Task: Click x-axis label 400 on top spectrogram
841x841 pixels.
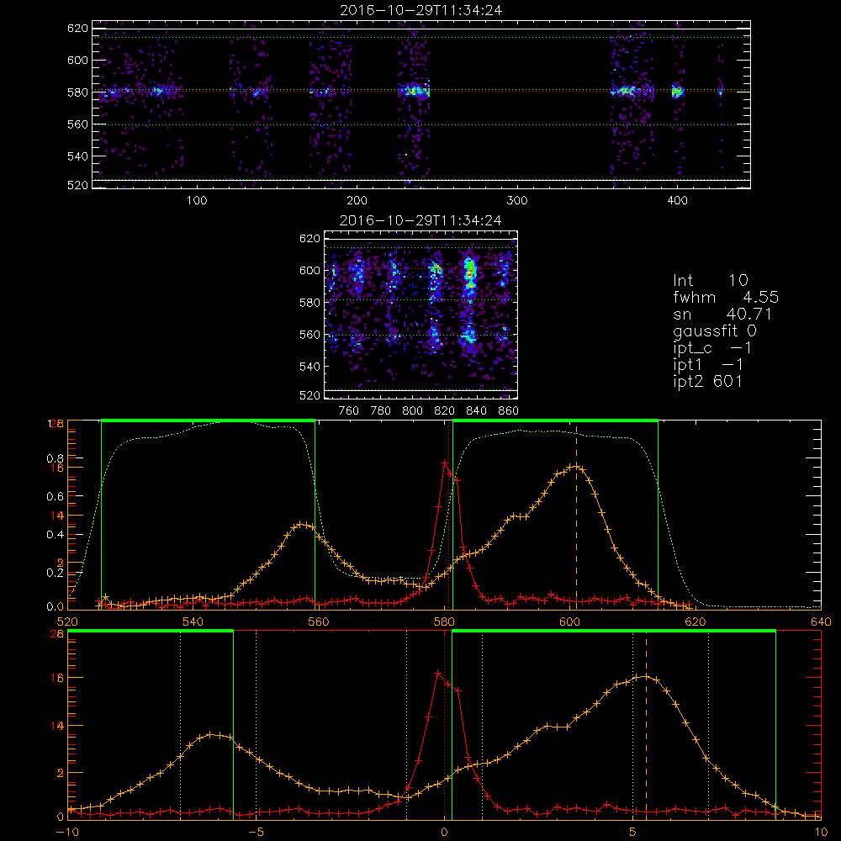Action: click(677, 201)
